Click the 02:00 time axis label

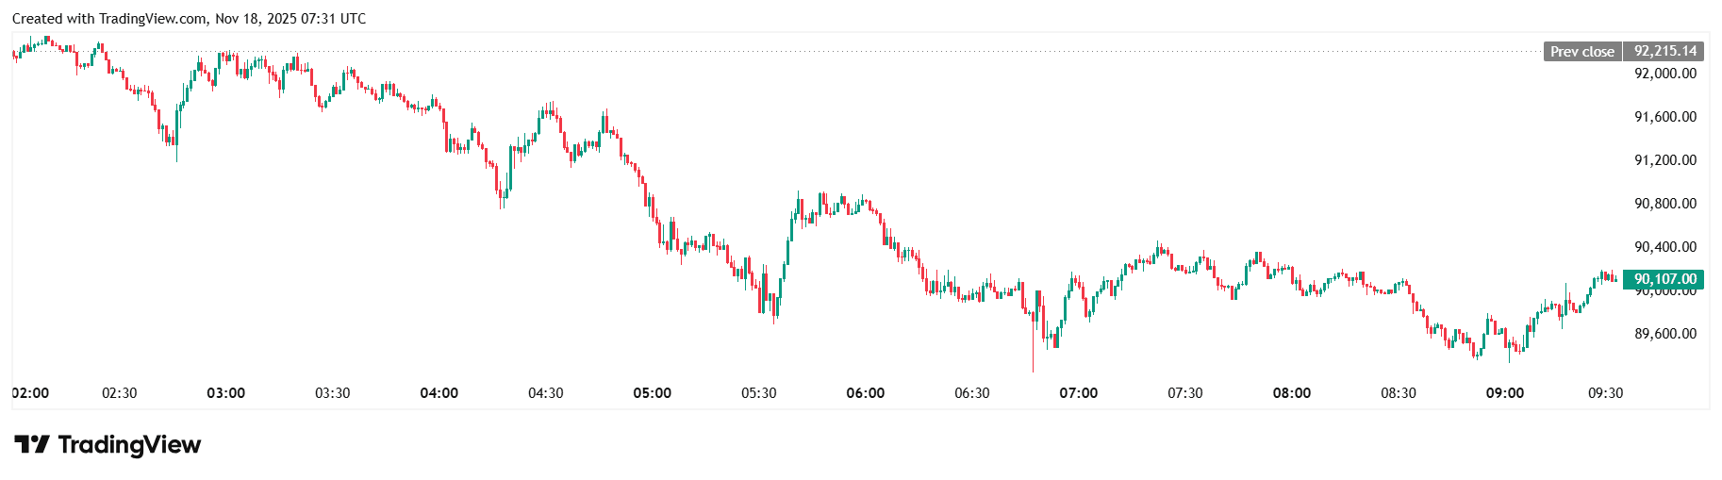click(30, 393)
